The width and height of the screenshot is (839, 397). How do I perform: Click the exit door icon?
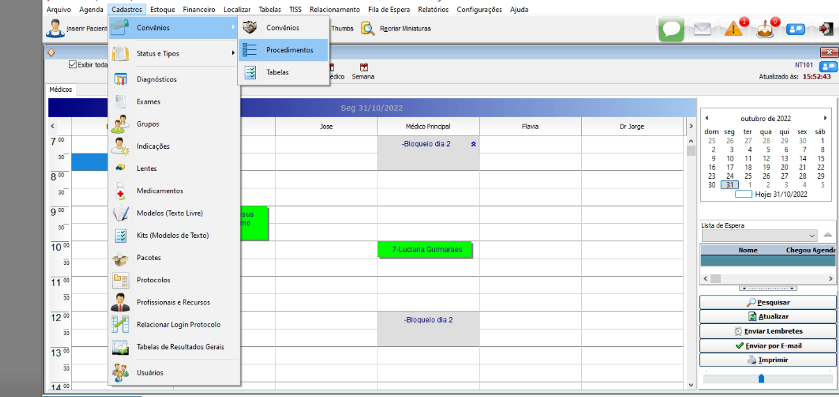pos(826,29)
